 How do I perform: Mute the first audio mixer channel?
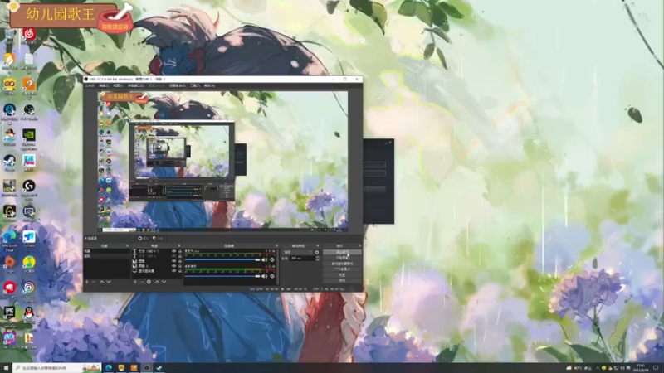(265, 259)
